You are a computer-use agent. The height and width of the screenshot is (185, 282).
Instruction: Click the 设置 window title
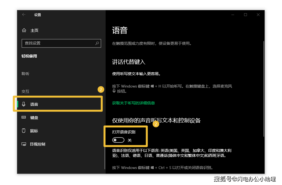click(38, 15)
